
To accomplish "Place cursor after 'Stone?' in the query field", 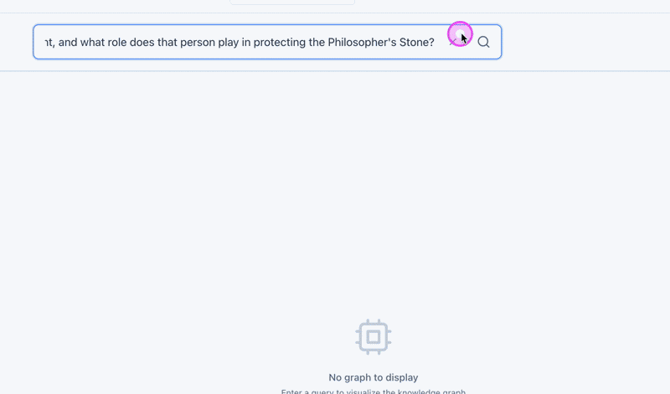I will [x=435, y=43].
